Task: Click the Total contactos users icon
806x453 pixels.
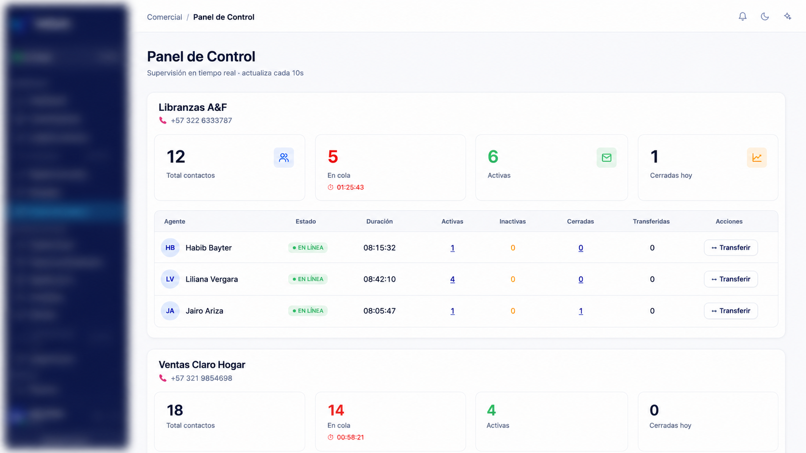Action: (283, 158)
